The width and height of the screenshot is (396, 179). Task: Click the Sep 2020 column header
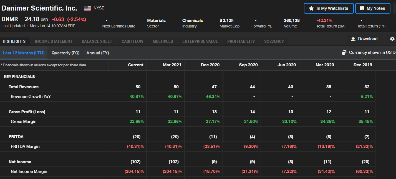pos(248,65)
